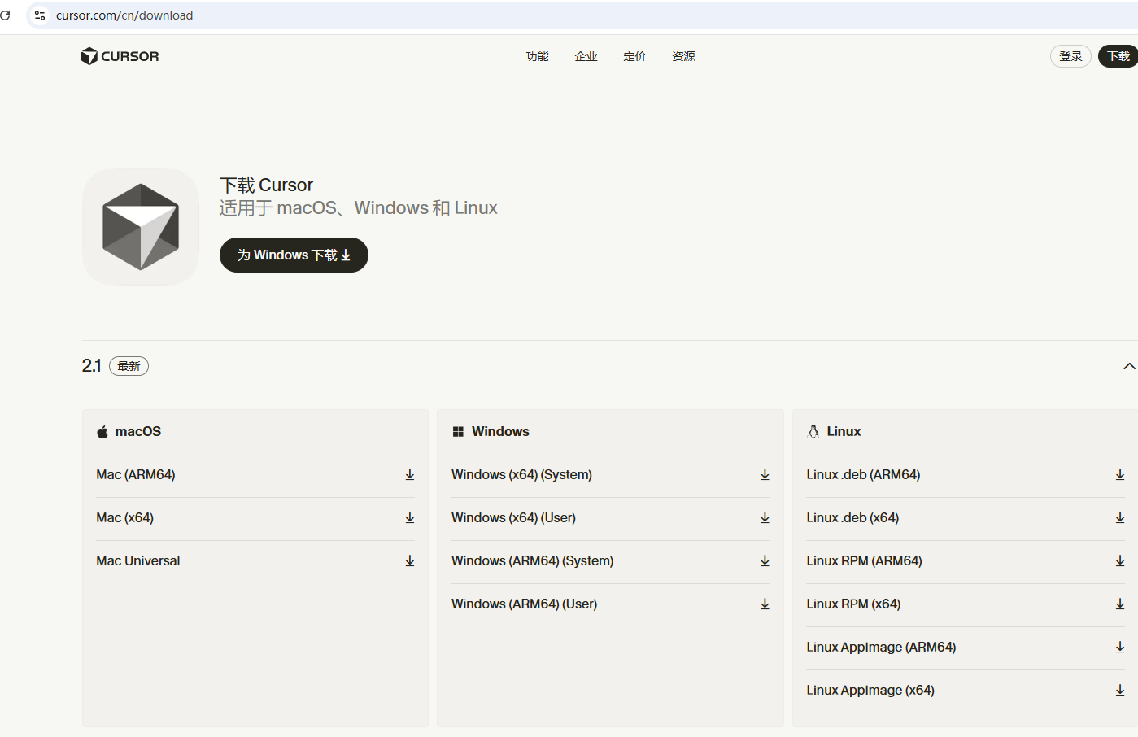Download Linux .deb (x64) arrow icon
1138x737 pixels.
coord(1120,517)
